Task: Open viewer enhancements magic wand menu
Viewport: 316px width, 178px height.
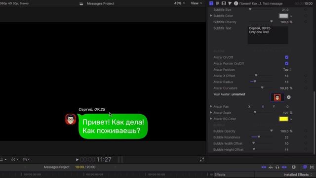Action: tap(14, 159)
